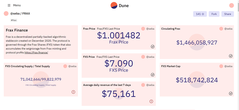Click the checkmark status icon on Frax Price
Viewport: 239px width, 110px height.
(x=153, y=46)
